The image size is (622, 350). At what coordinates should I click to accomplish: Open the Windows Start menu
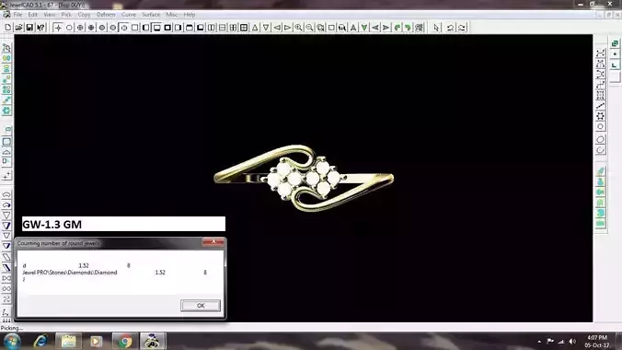click(12, 342)
